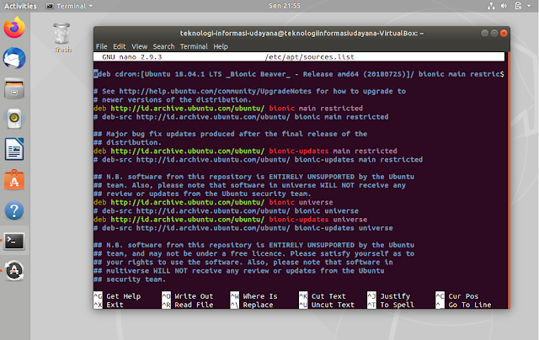The image size is (539, 340).
Task: Click the deb line 'bionic-updates universe'
Action: [230, 220]
